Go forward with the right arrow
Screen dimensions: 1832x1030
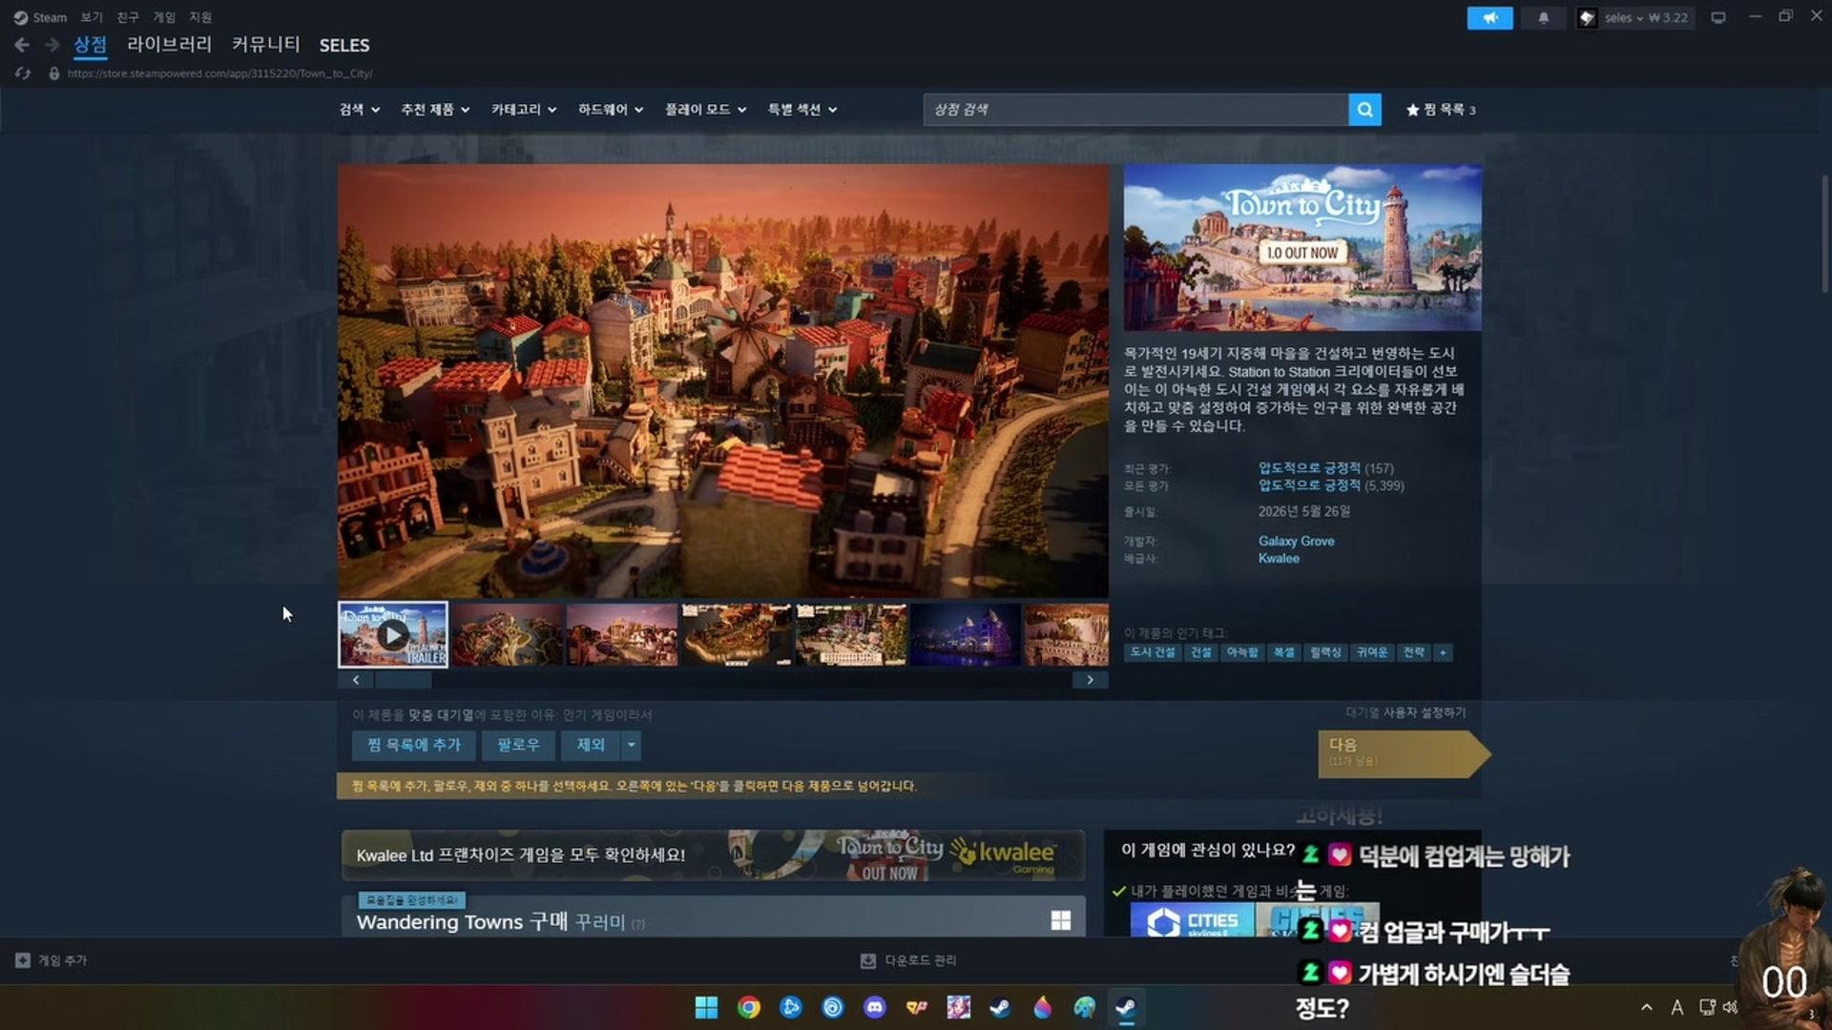click(x=52, y=45)
